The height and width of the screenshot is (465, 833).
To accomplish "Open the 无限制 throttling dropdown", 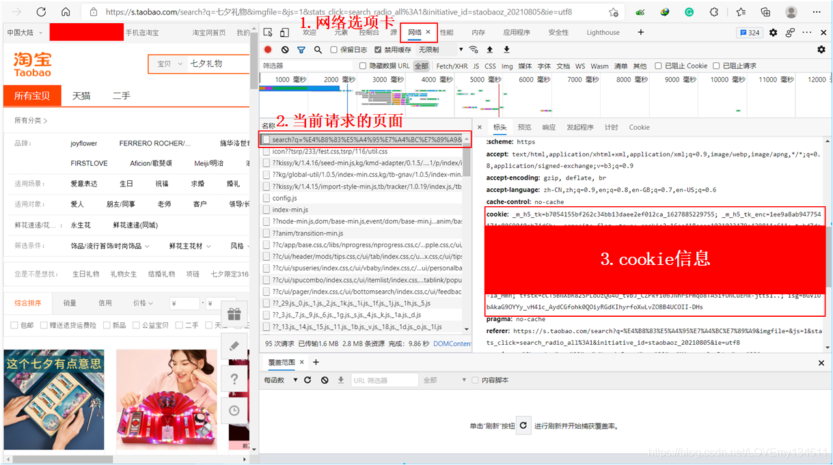I will (x=440, y=50).
